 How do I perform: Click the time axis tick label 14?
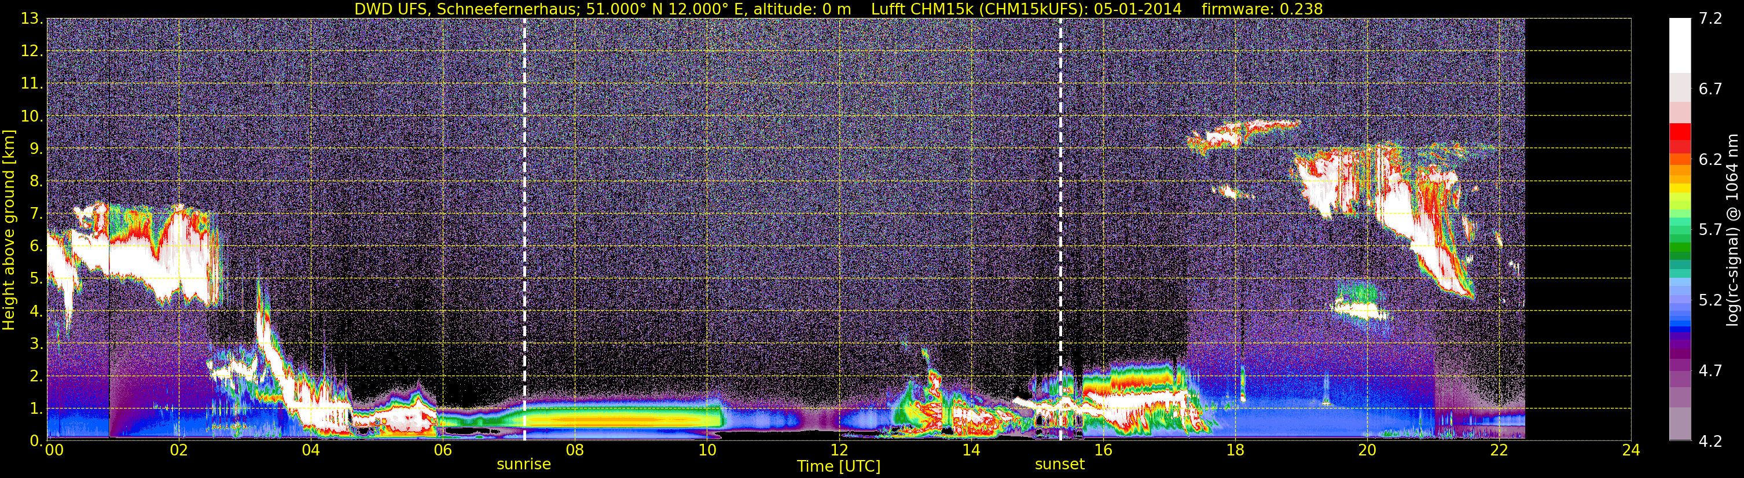(971, 451)
